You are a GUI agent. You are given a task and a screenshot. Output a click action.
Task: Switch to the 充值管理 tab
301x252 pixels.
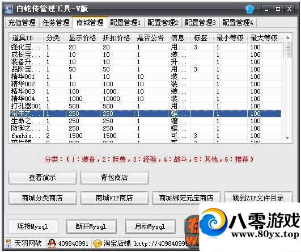pos(22,23)
